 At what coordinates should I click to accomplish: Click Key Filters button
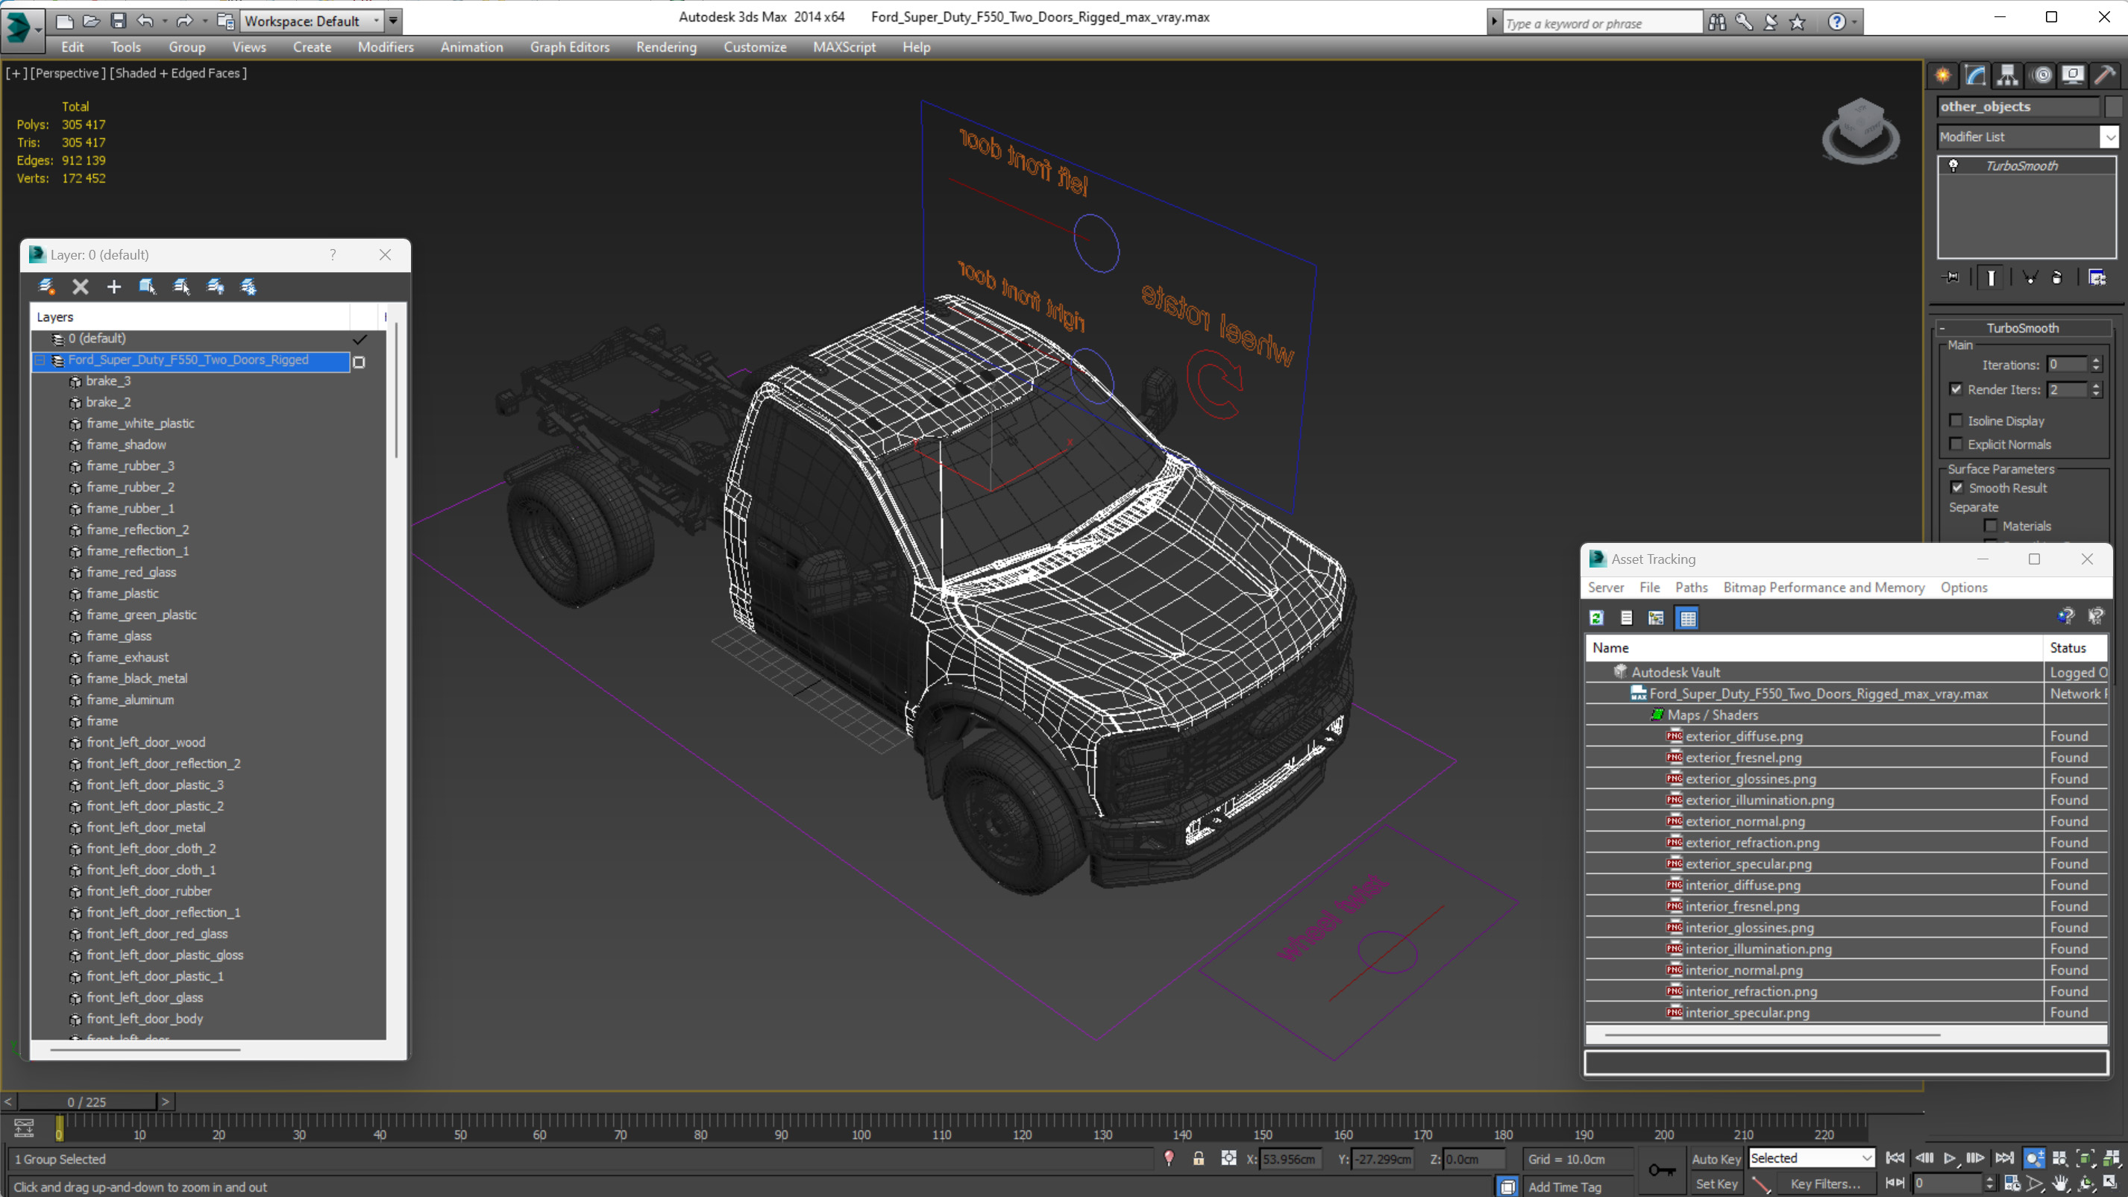[x=1825, y=1184]
